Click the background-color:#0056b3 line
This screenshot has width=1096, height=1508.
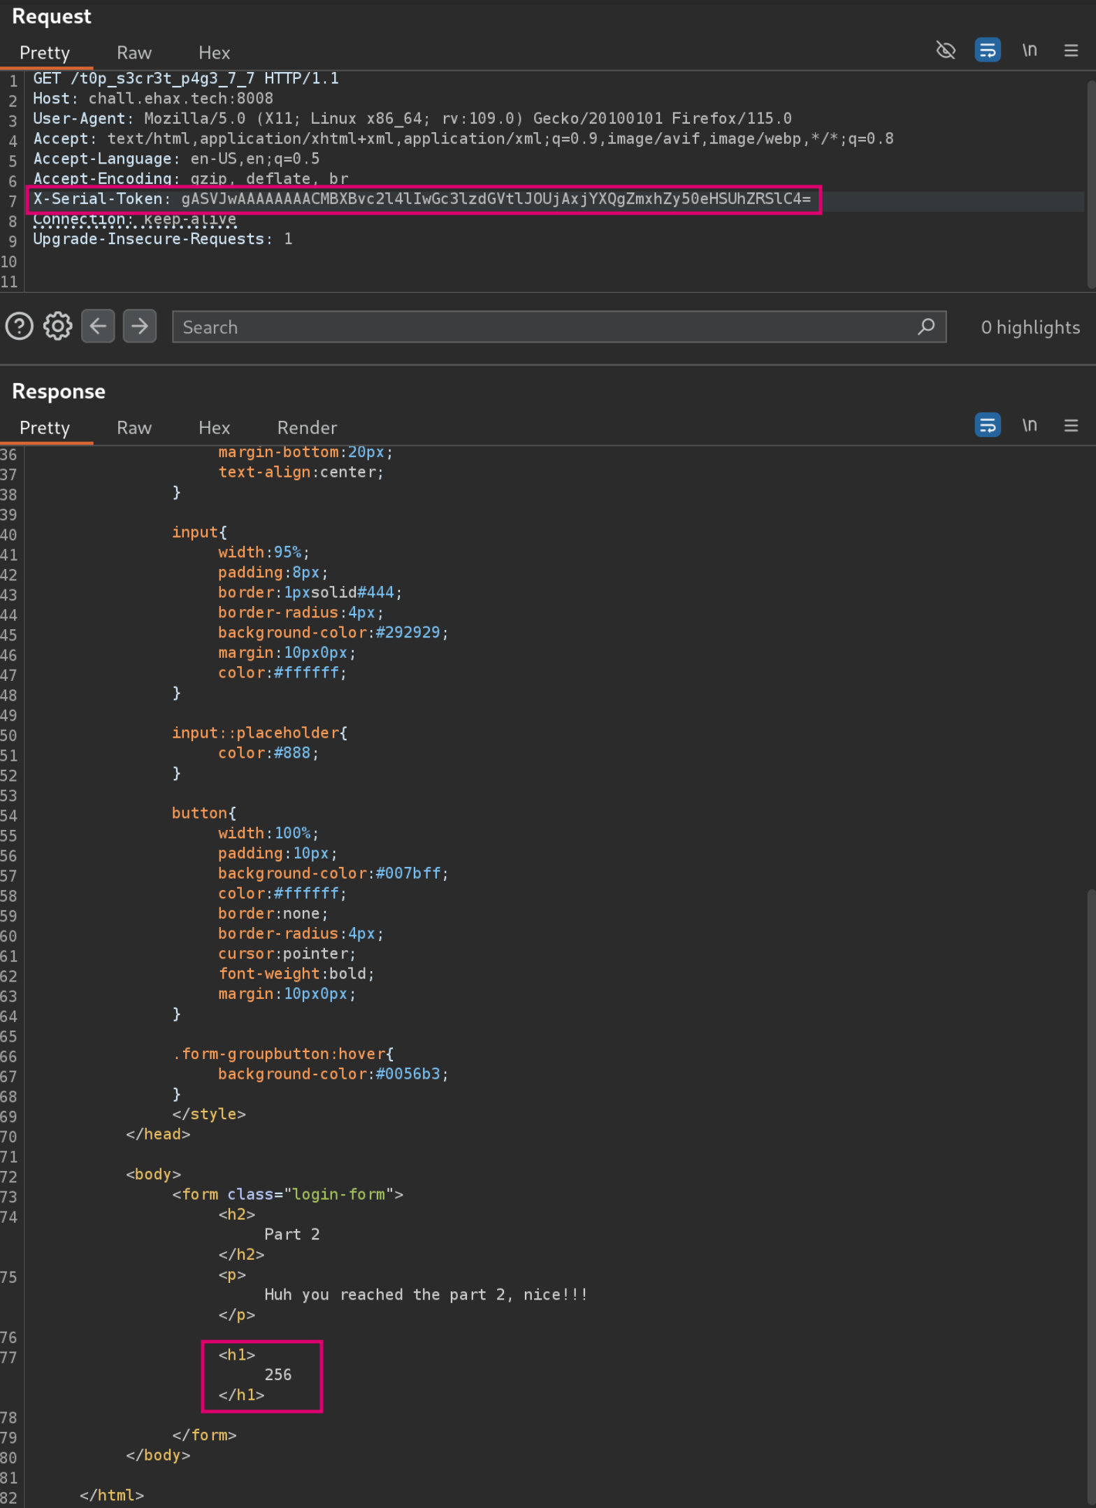coord(333,1074)
